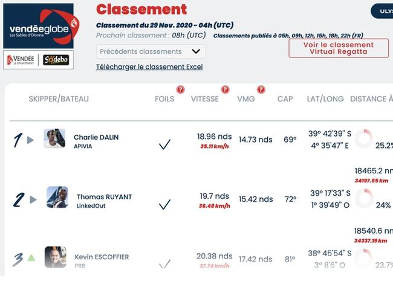
Task: Open the Précédents classements dropdown
Action: (151, 51)
